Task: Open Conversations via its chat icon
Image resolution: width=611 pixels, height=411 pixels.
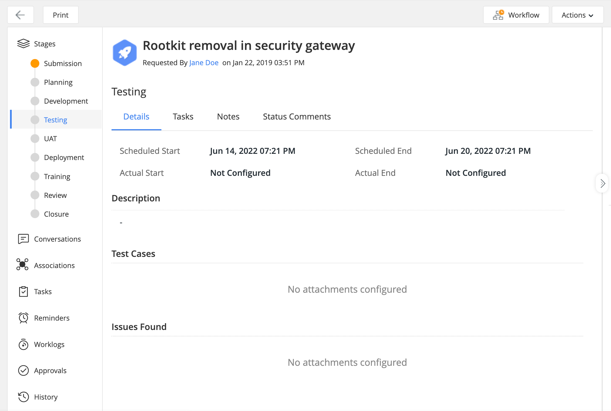Action: [23, 239]
